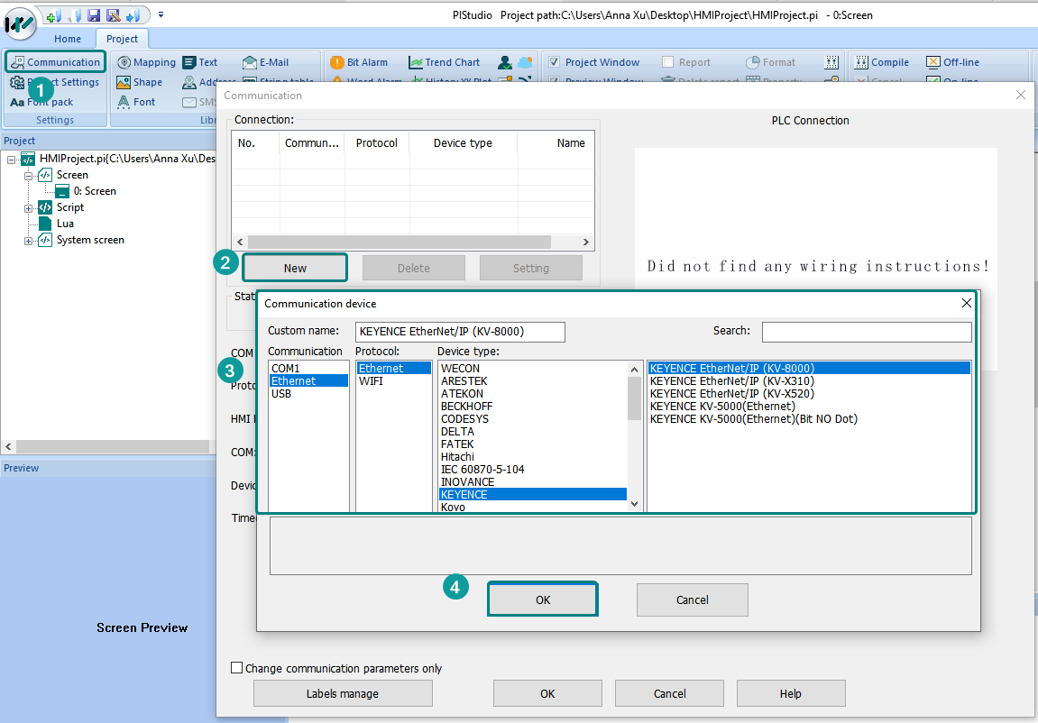Viewport: 1038px width, 723px height.
Task: Open Labels manage
Action: (343, 693)
